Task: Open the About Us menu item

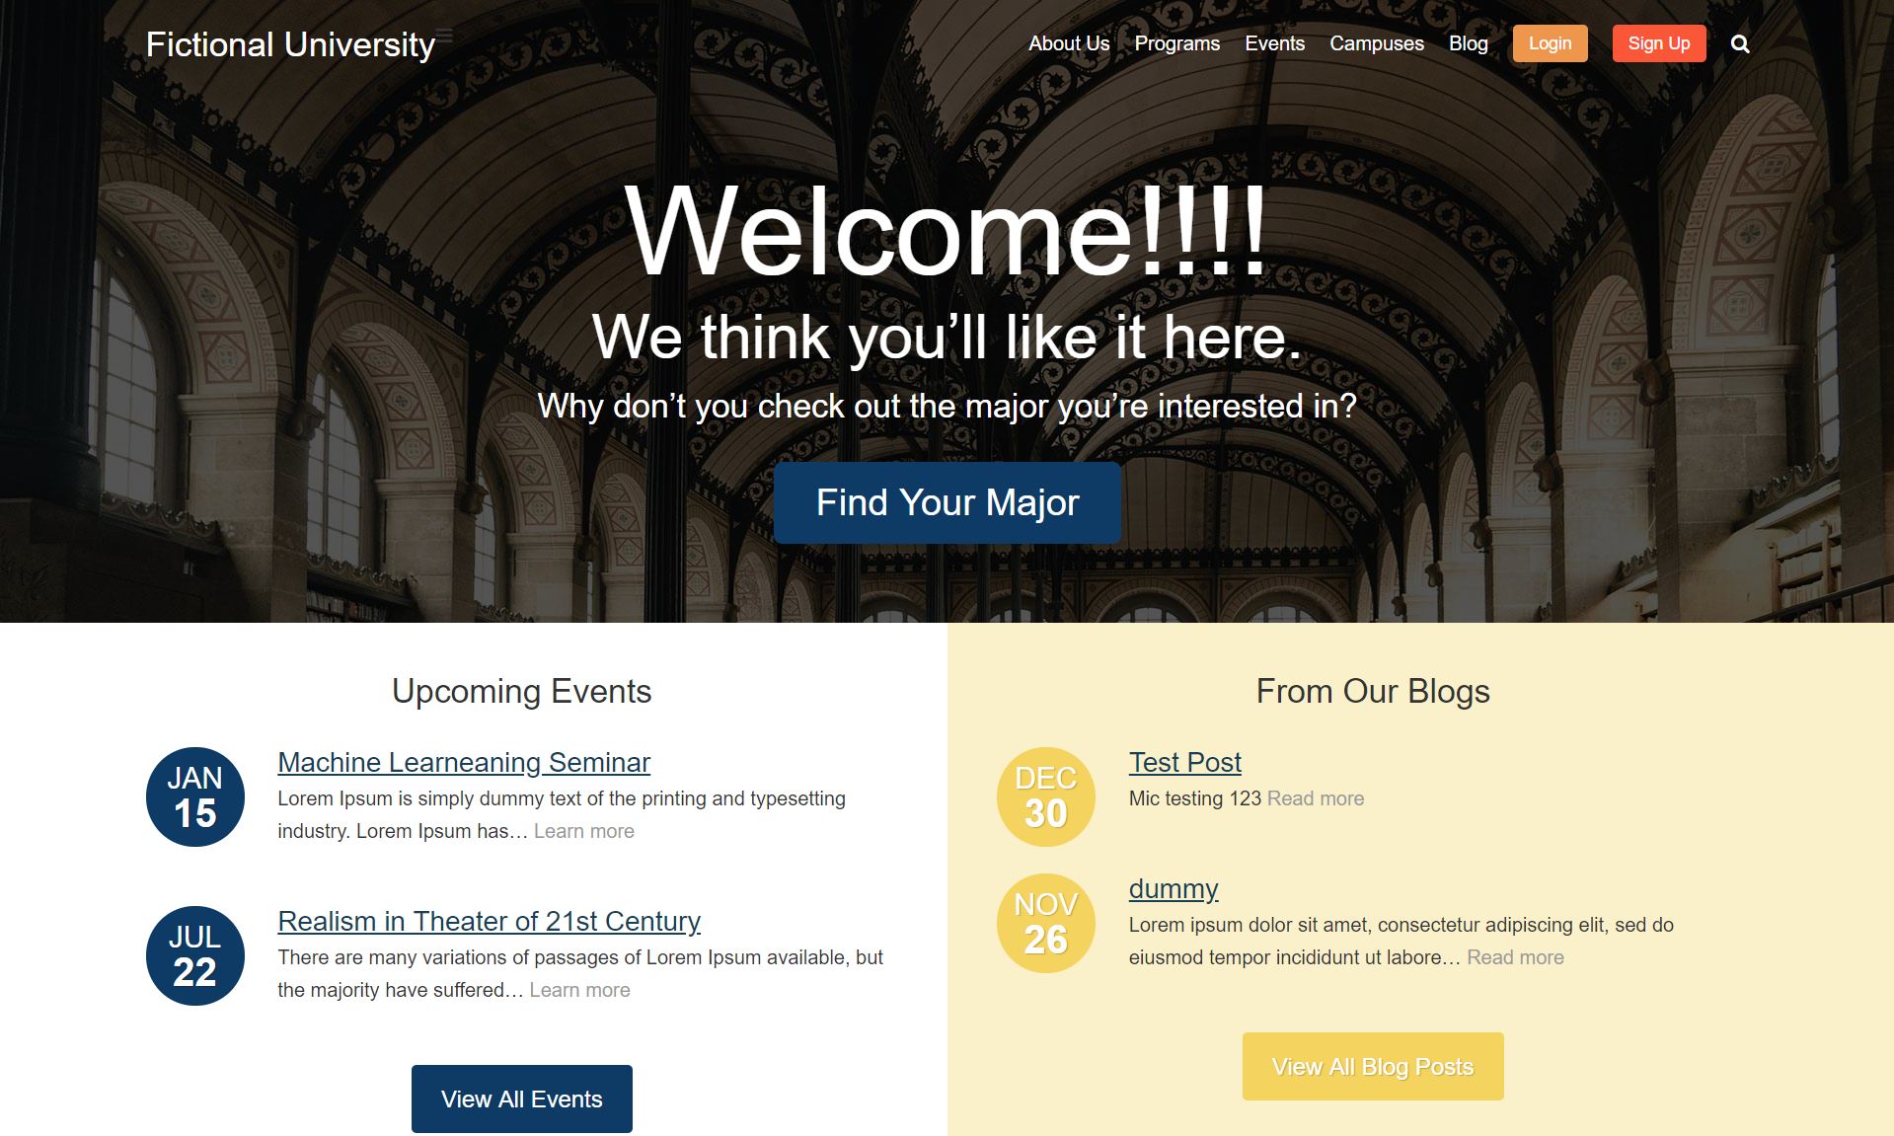Action: pos(1068,43)
